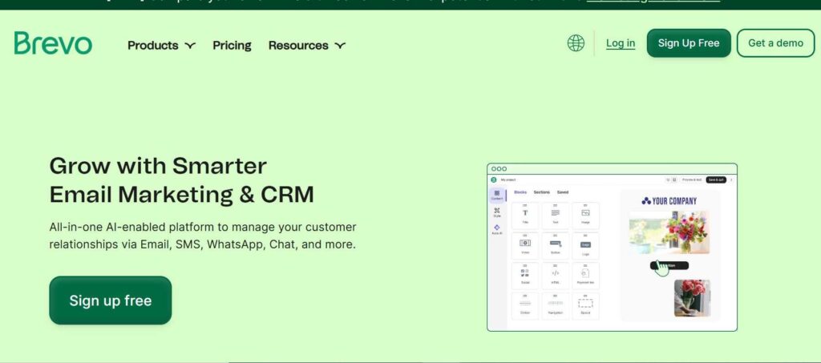The image size is (821, 363).
Task: Expand the Products menu
Action: (161, 46)
